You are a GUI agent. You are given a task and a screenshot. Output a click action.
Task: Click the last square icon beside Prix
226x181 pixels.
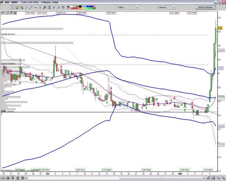(x=15, y=13)
